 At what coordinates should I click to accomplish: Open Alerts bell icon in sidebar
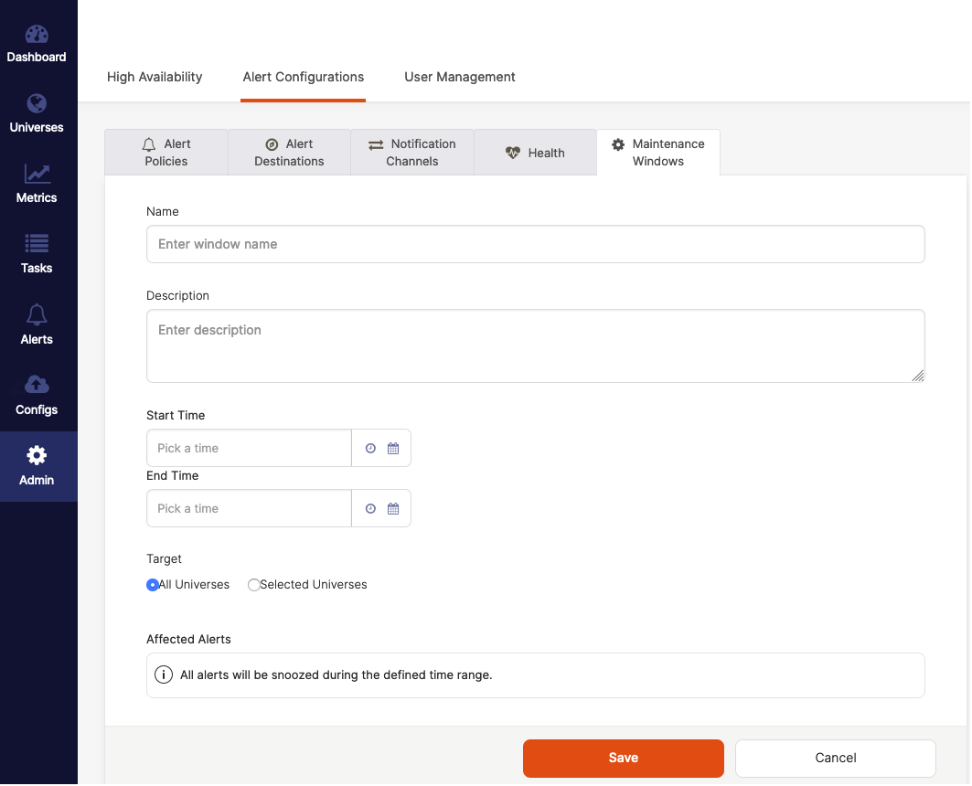37,315
